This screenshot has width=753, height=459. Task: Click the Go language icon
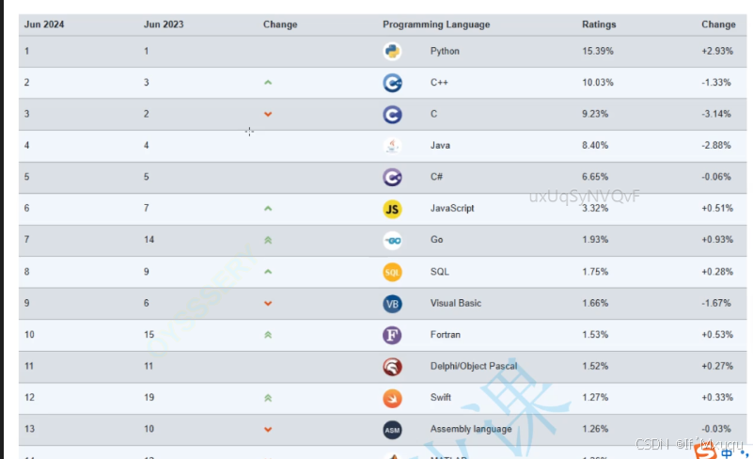point(392,241)
